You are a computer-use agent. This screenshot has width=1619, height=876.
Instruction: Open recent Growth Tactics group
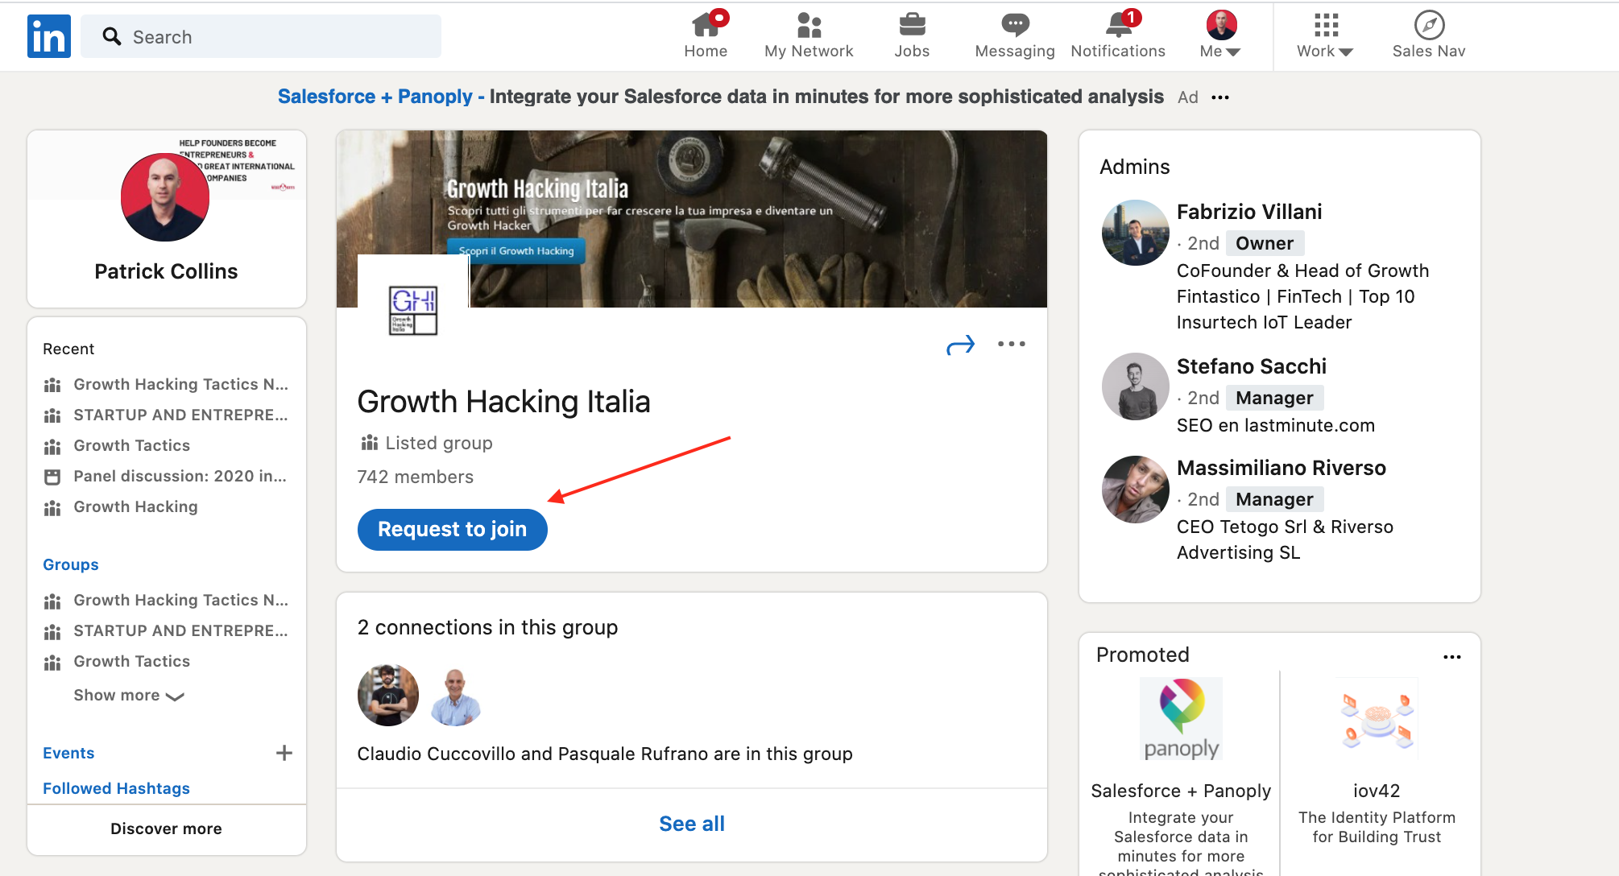(117, 446)
